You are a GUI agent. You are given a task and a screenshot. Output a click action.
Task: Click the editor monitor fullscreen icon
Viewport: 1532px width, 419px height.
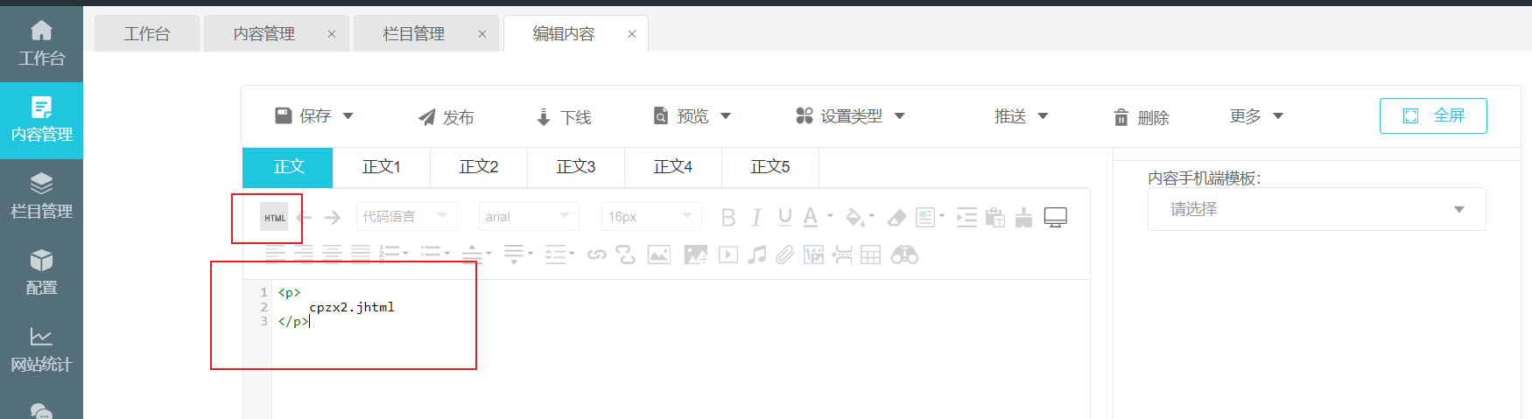click(1056, 217)
